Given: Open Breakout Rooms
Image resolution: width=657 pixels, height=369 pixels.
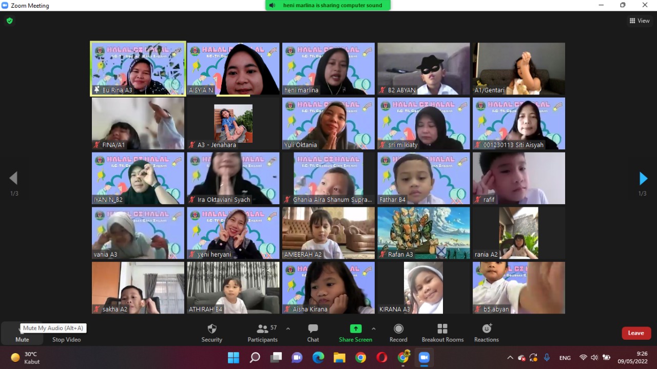Looking at the screenshot, I should coord(442,333).
